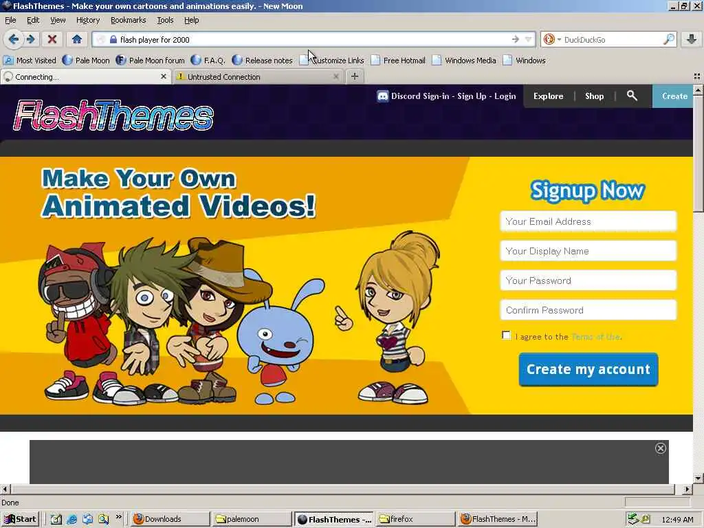Focus the Your Password field
The height and width of the screenshot is (528, 704).
[588, 280]
